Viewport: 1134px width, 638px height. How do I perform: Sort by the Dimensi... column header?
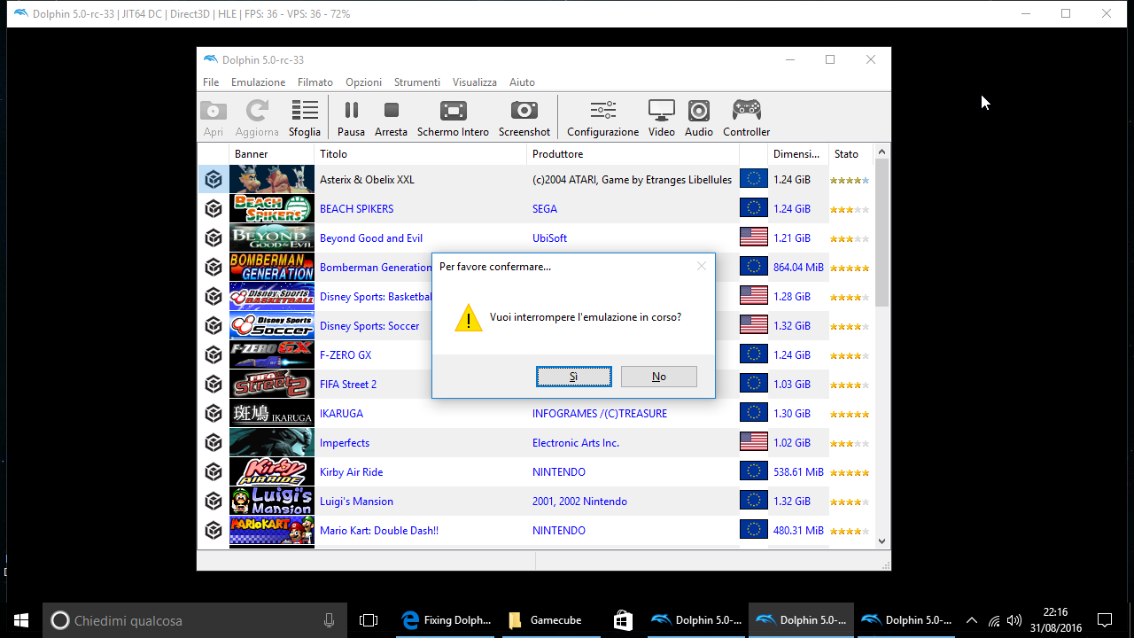[x=798, y=154]
